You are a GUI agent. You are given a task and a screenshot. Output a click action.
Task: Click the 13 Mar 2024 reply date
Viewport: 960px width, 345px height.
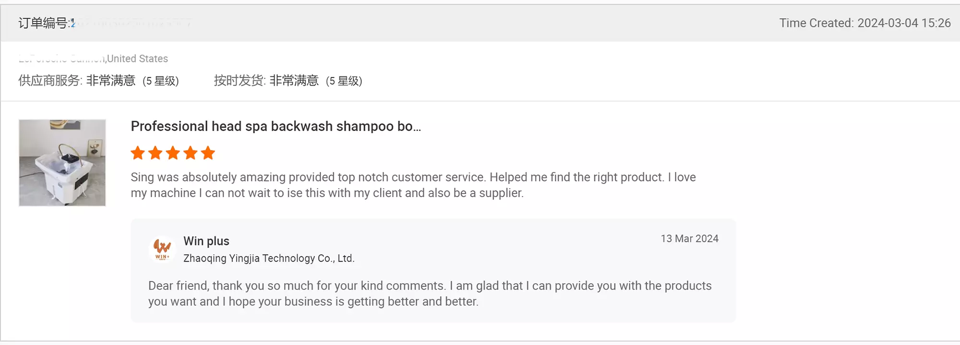click(689, 239)
